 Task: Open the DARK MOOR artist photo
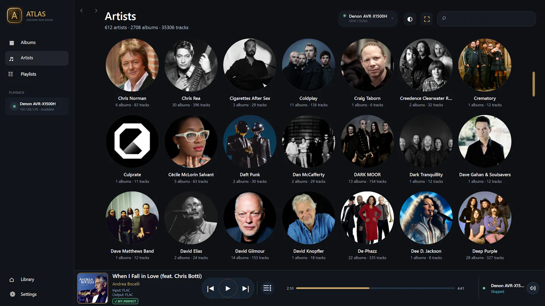[x=367, y=141]
